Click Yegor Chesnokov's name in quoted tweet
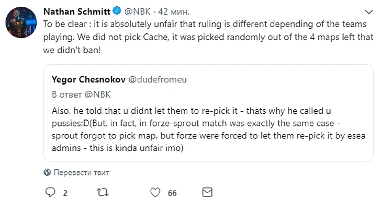 [x=88, y=79]
